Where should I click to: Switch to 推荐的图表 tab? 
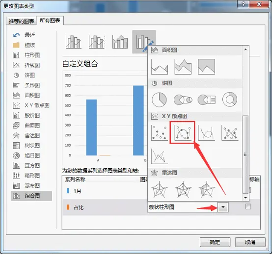point(21,21)
